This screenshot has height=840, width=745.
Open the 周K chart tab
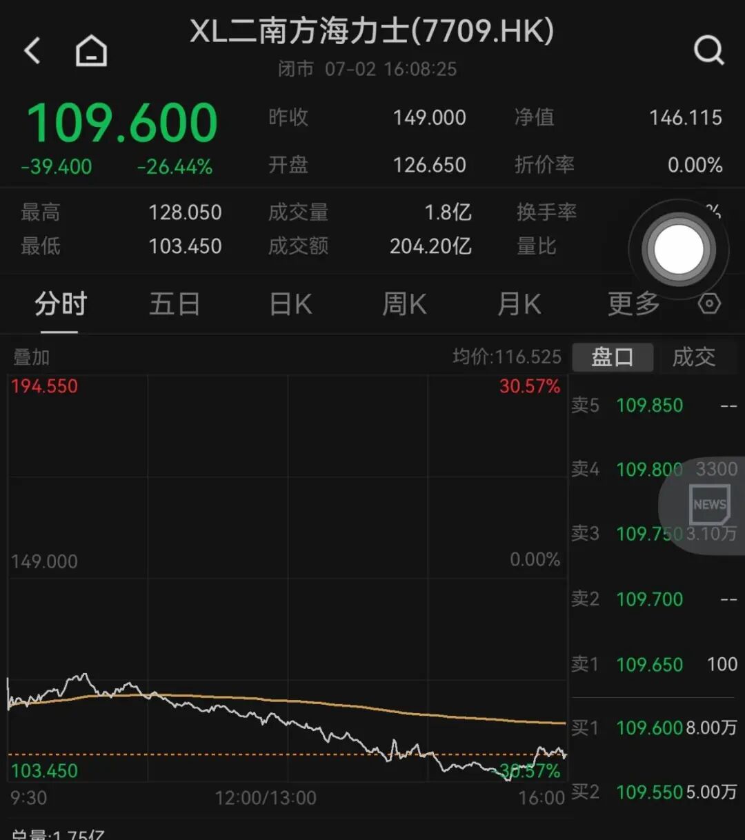pyautogui.click(x=404, y=303)
